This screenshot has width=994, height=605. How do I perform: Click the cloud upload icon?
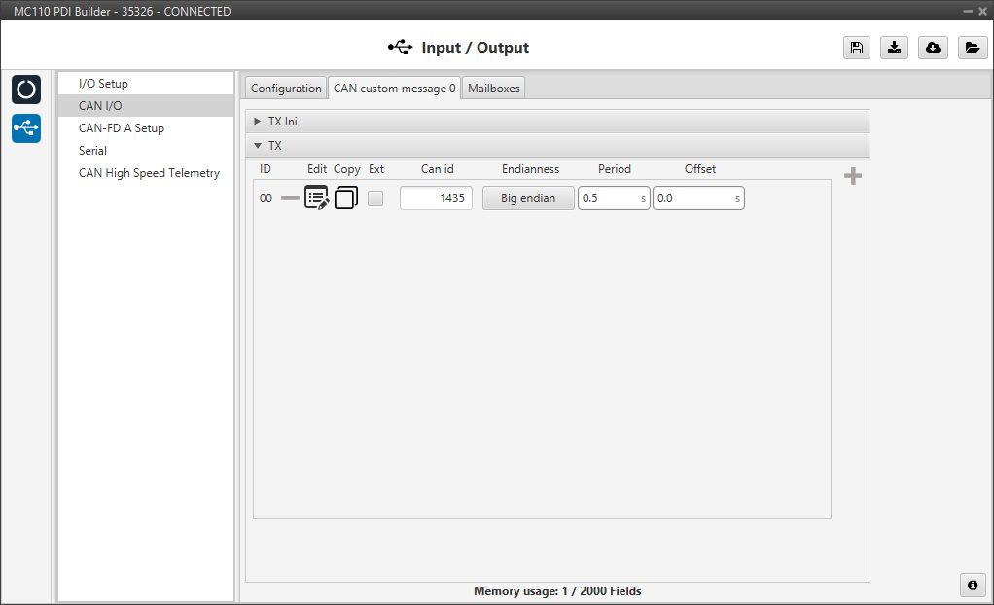pyautogui.click(x=933, y=48)
